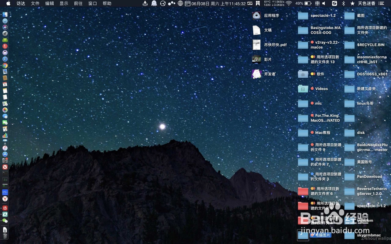Open the 窗口 menu
This screenshot has height=244, width=391.
coord(93,3)
